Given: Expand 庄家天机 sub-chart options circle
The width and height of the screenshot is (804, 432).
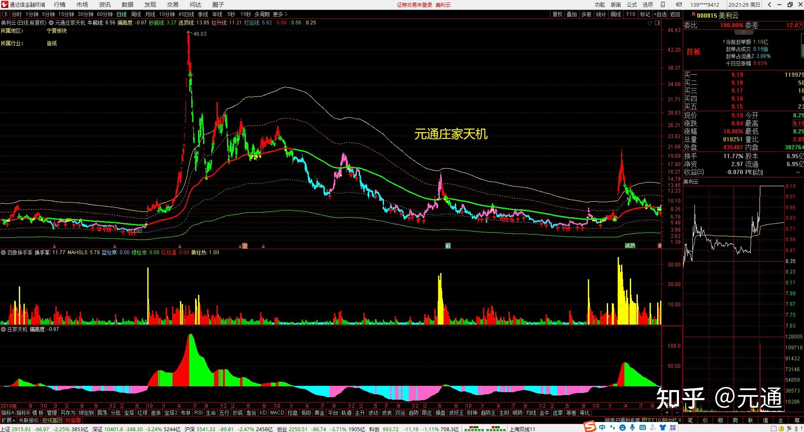Looking at the screenshot, I should coord(4,329).
